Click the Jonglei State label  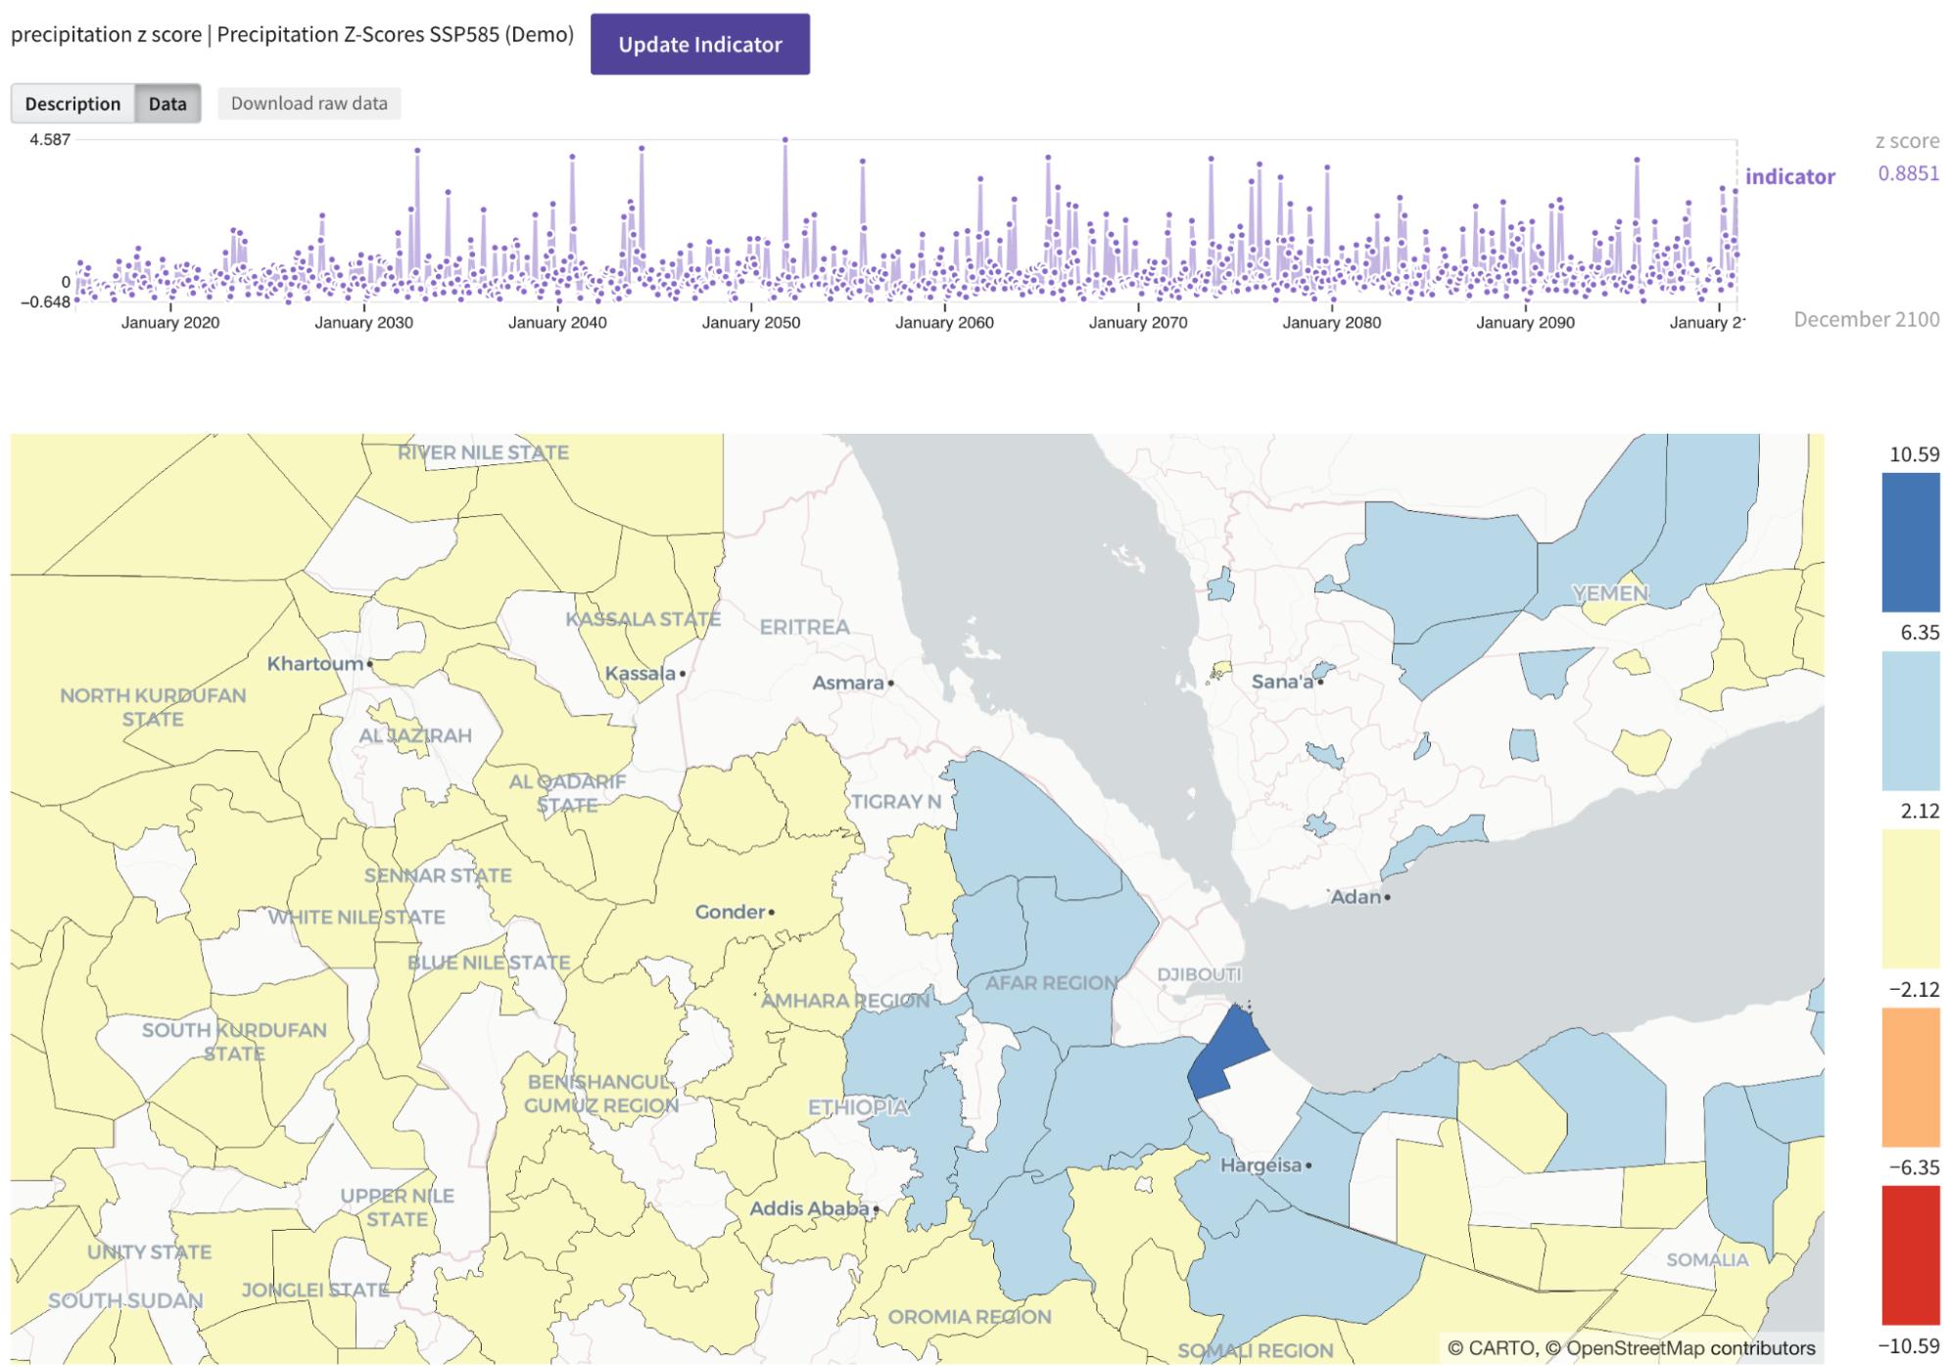[x=315, y=1290]
